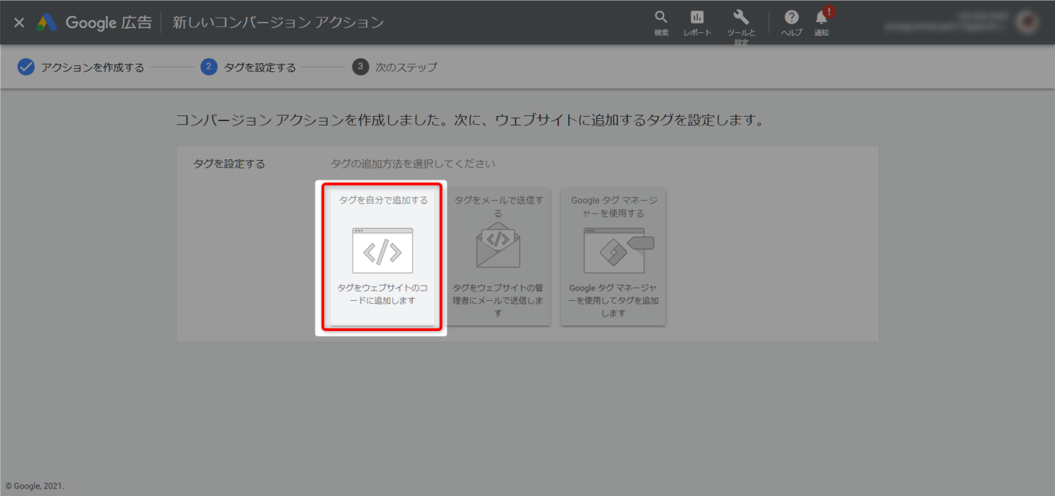This screenshot has height=496, width=1055.
Task: Select the タグを設定する step label
Action: tap(260, 67)
